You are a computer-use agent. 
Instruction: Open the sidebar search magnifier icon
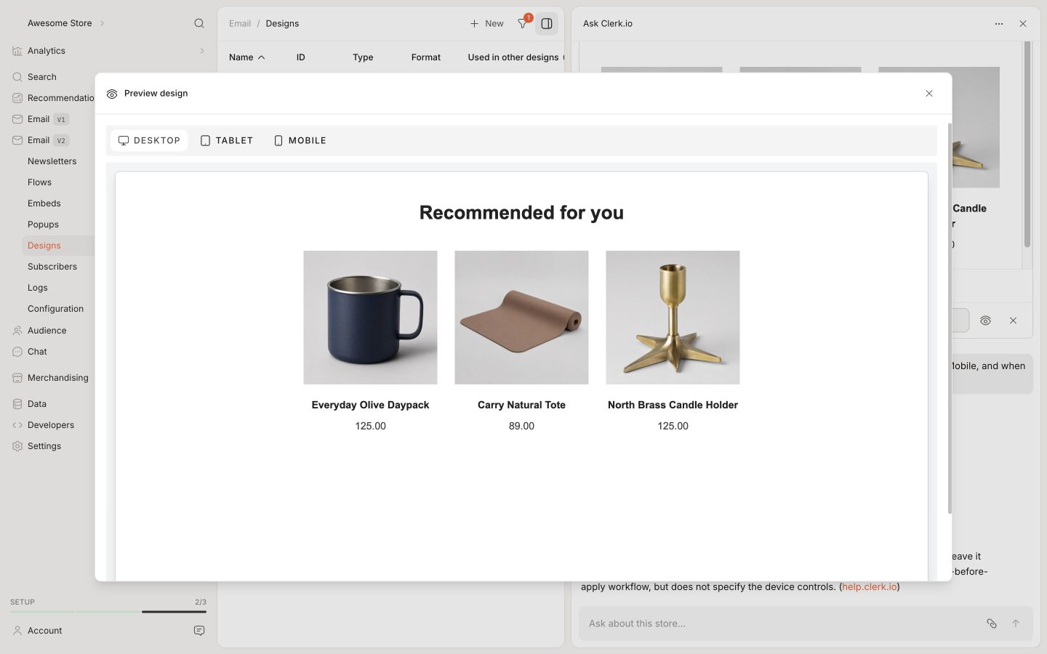[x=199, y=23]
